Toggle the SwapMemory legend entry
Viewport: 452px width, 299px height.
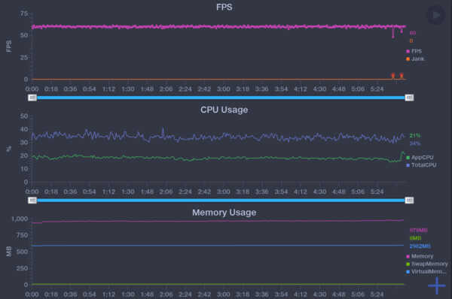(427, 264)
